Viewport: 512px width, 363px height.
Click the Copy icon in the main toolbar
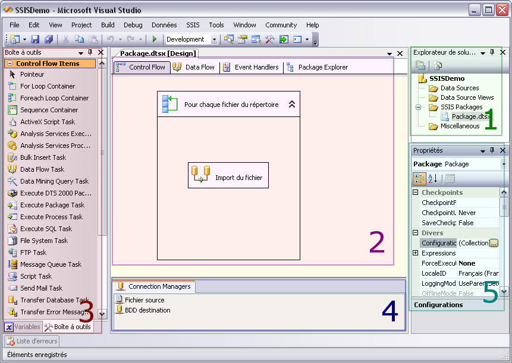(79, 39)
